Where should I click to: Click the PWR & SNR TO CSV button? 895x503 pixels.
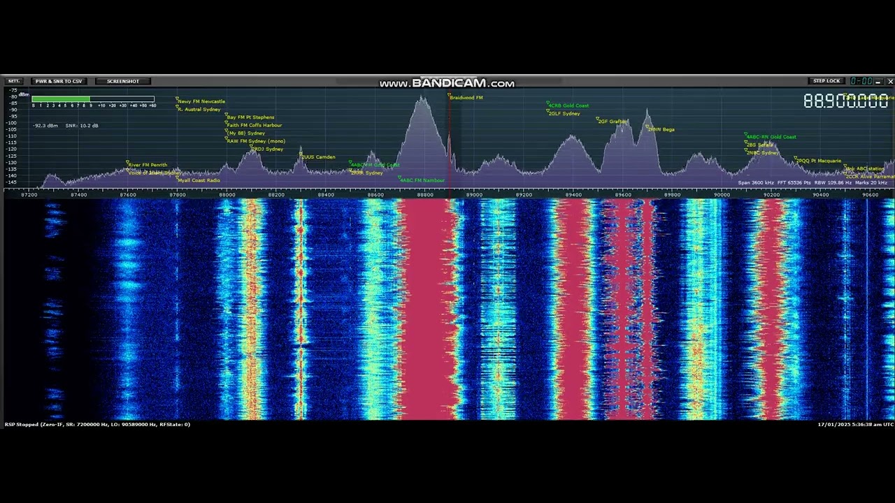[59, 81]
